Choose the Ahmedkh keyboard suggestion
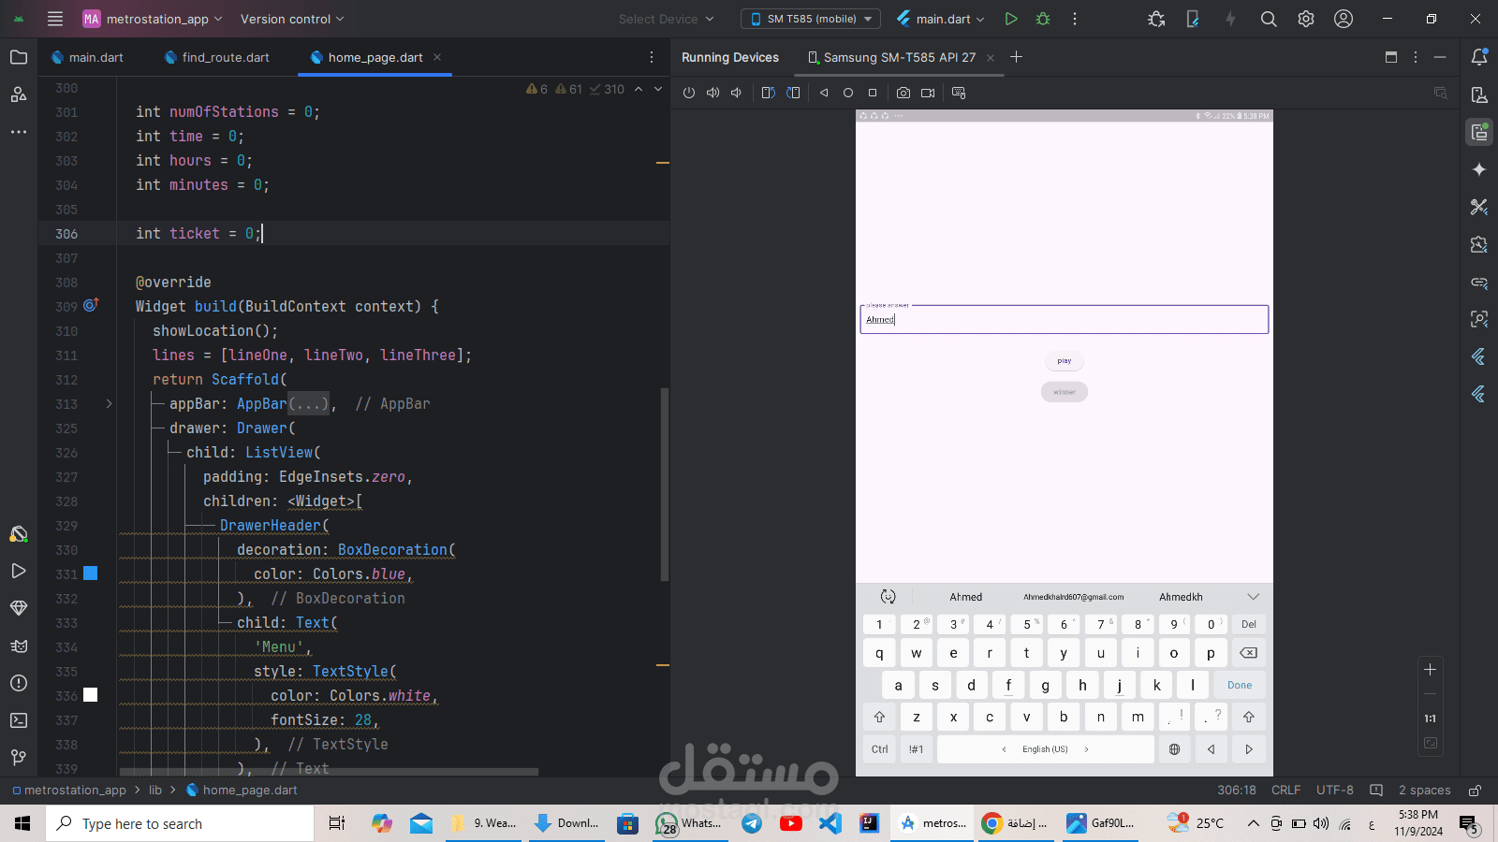The width and height of the screenshot is (1498, 842). [1181, 597]
